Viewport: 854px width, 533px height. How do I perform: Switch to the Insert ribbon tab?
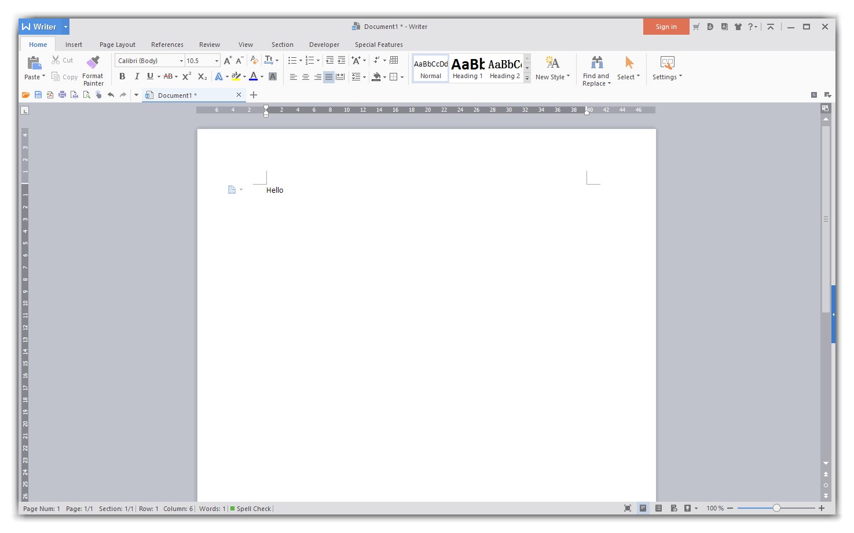(x=74, y=45)
